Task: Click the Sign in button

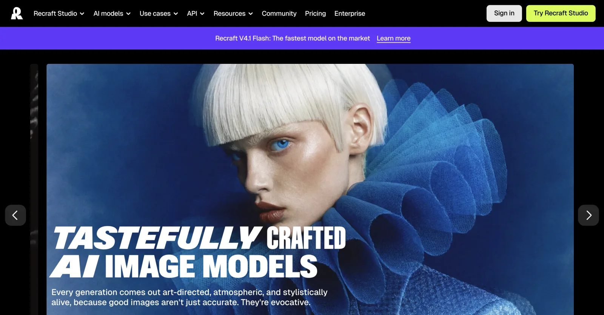Action: pyautogui.click(x=504, y=13)
